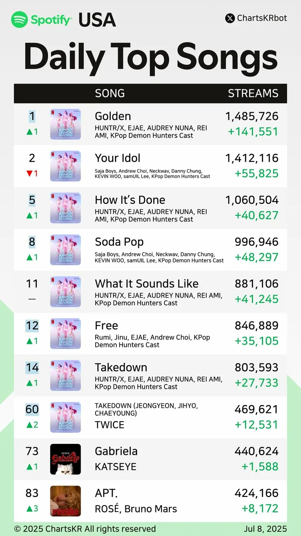Click the X logo beside ChartsKRbot
Viewport: 301px width, 536px height.
point(230,18)
